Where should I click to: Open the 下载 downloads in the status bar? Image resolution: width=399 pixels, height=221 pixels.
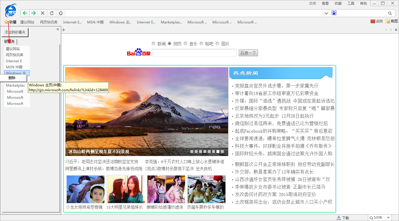(343, 218)
